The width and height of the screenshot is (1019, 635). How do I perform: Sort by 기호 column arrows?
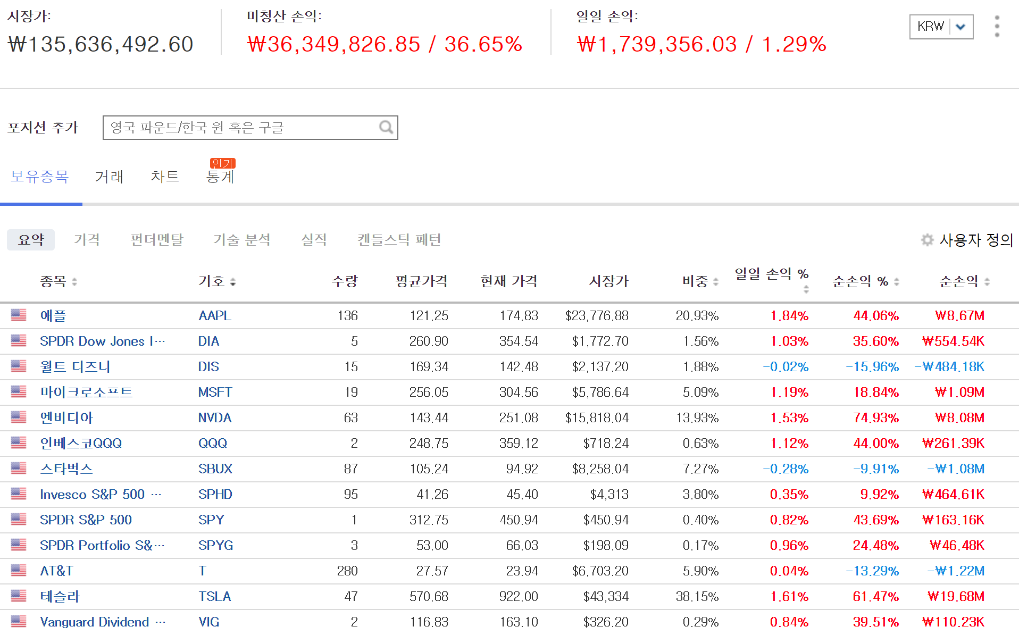pyautogui.click(x=233, y=282)
